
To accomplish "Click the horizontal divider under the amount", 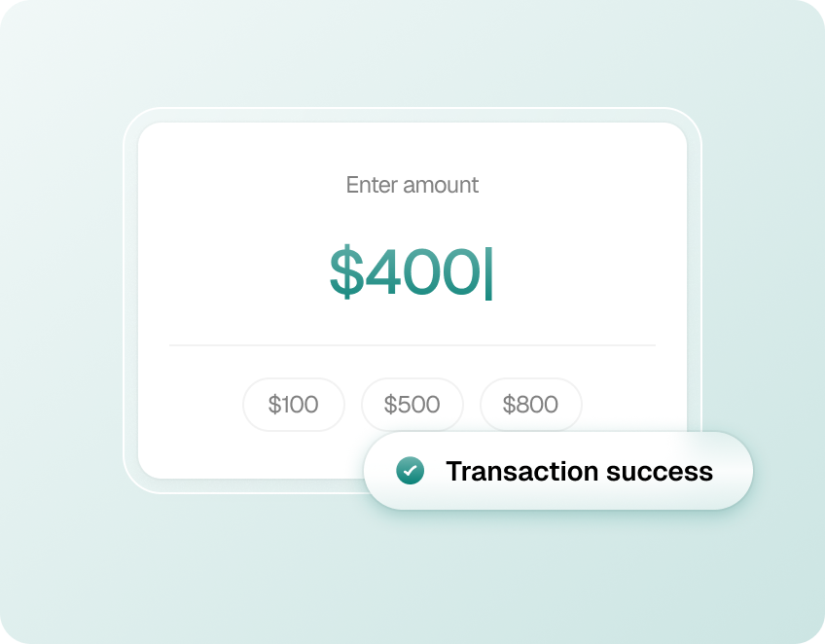I will pos(412,345).
